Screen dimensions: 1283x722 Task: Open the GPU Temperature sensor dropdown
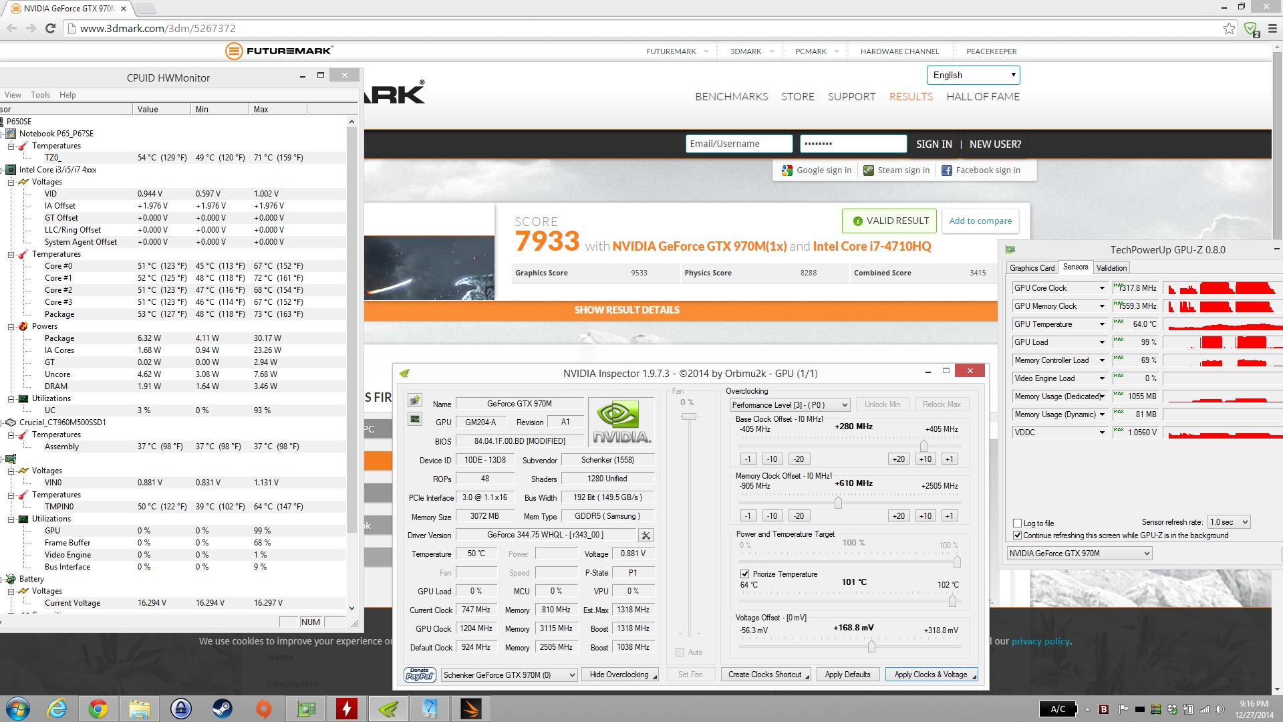pos(1102,324)
